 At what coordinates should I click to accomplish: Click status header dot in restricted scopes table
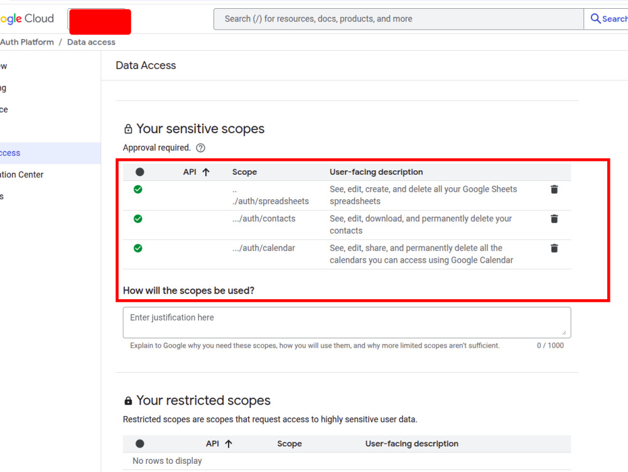click(x=140, y=444)
